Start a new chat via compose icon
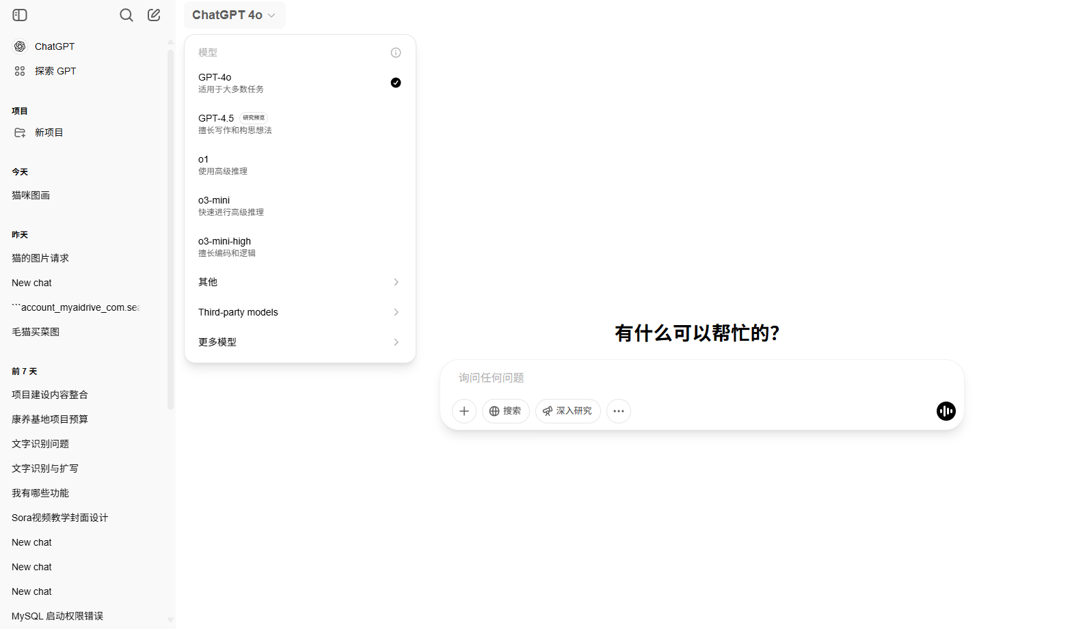This screenshot has width=1070, height=629. click(153, 14)
